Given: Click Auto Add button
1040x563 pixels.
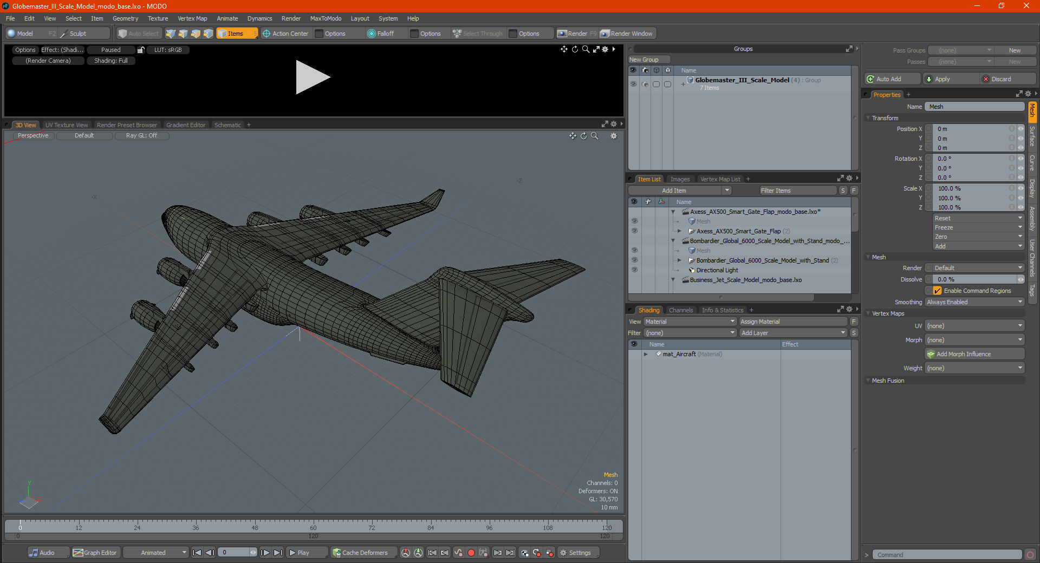Looking at the screenshot, I should pos(891,79).
